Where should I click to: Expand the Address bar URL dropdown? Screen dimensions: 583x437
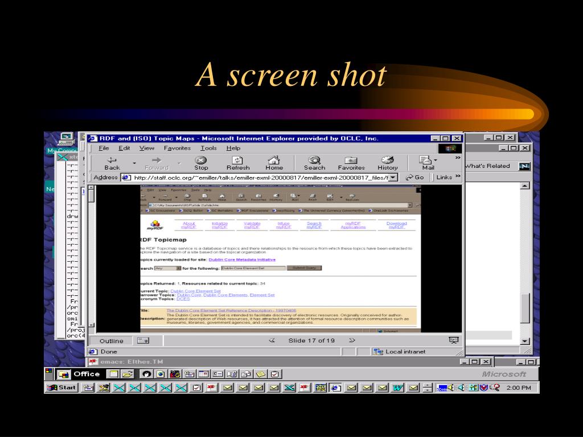[x=393, y=178]
